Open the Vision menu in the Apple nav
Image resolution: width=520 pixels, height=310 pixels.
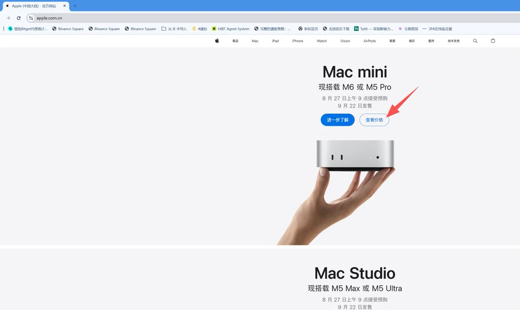pos(345,41)
